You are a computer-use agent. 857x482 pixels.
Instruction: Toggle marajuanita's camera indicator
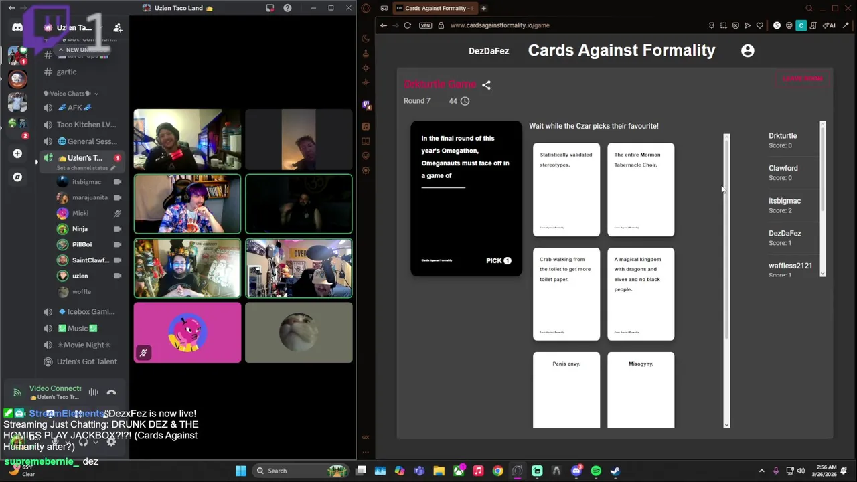tap(118, 197)
